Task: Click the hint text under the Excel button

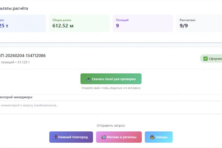Action: 111,88
